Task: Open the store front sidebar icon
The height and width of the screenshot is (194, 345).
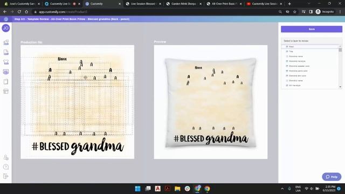Action: pyautogui.click(x=6, y=91)
